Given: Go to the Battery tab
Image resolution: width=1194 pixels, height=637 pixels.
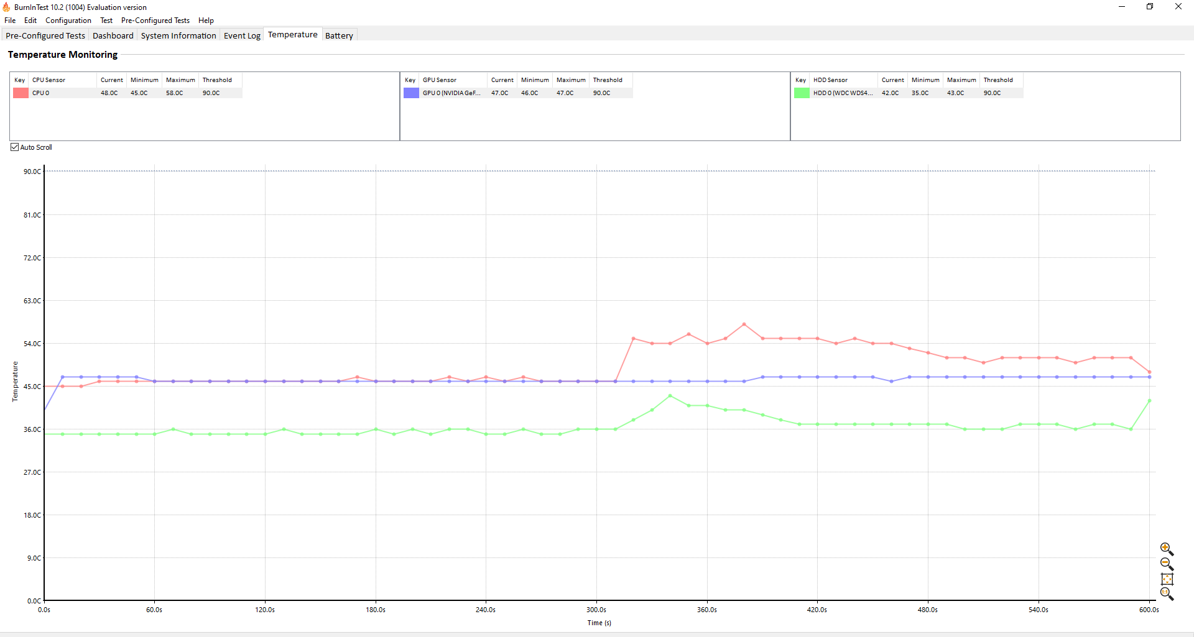Looking at the screenshot, I should (339, 35).
